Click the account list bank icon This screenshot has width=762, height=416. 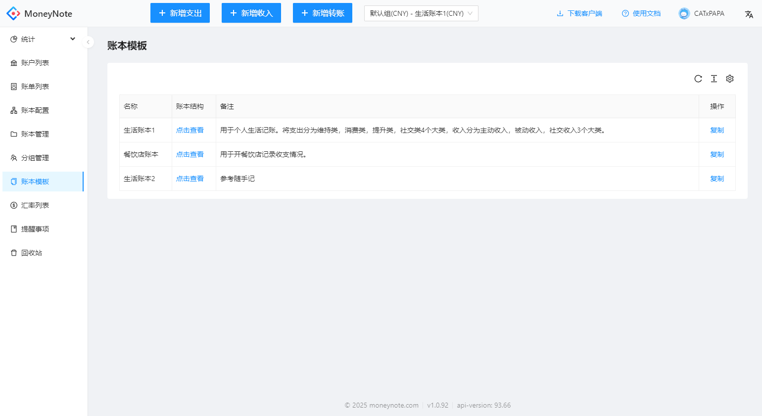[14, 63]
